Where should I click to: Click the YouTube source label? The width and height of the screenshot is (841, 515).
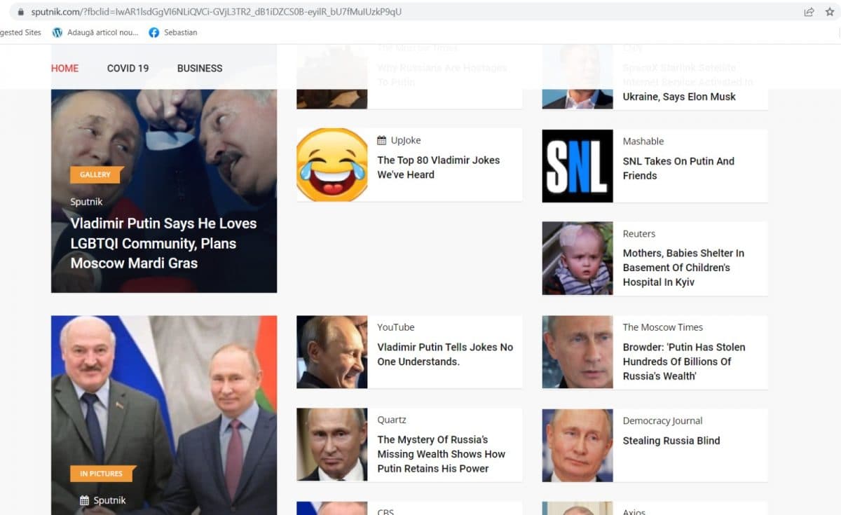(396, 327)
